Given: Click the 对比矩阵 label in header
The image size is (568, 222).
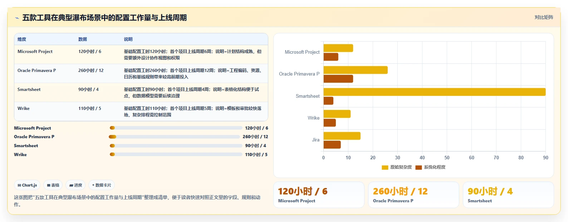Looking at the screenshot, I should (544, 17).
